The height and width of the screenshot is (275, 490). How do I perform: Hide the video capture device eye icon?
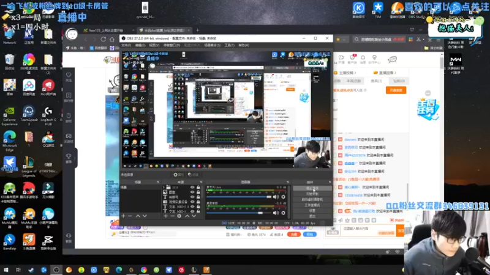tap(192, 202)
